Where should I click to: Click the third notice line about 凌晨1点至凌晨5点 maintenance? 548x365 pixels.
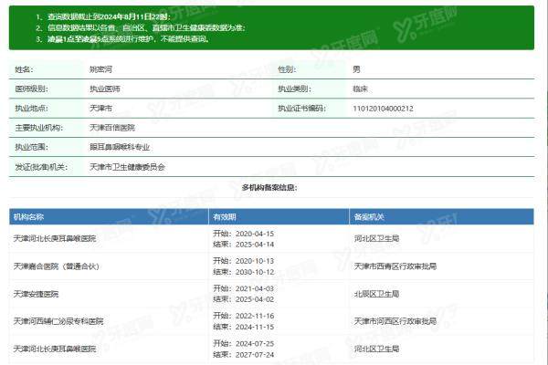point(129,39)
